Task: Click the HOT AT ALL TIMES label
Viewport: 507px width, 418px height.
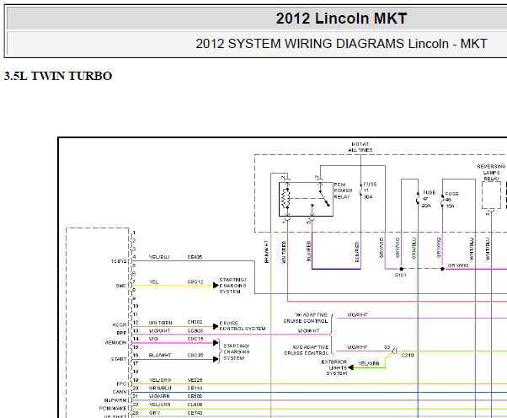Action: click(x=360, y=147)
